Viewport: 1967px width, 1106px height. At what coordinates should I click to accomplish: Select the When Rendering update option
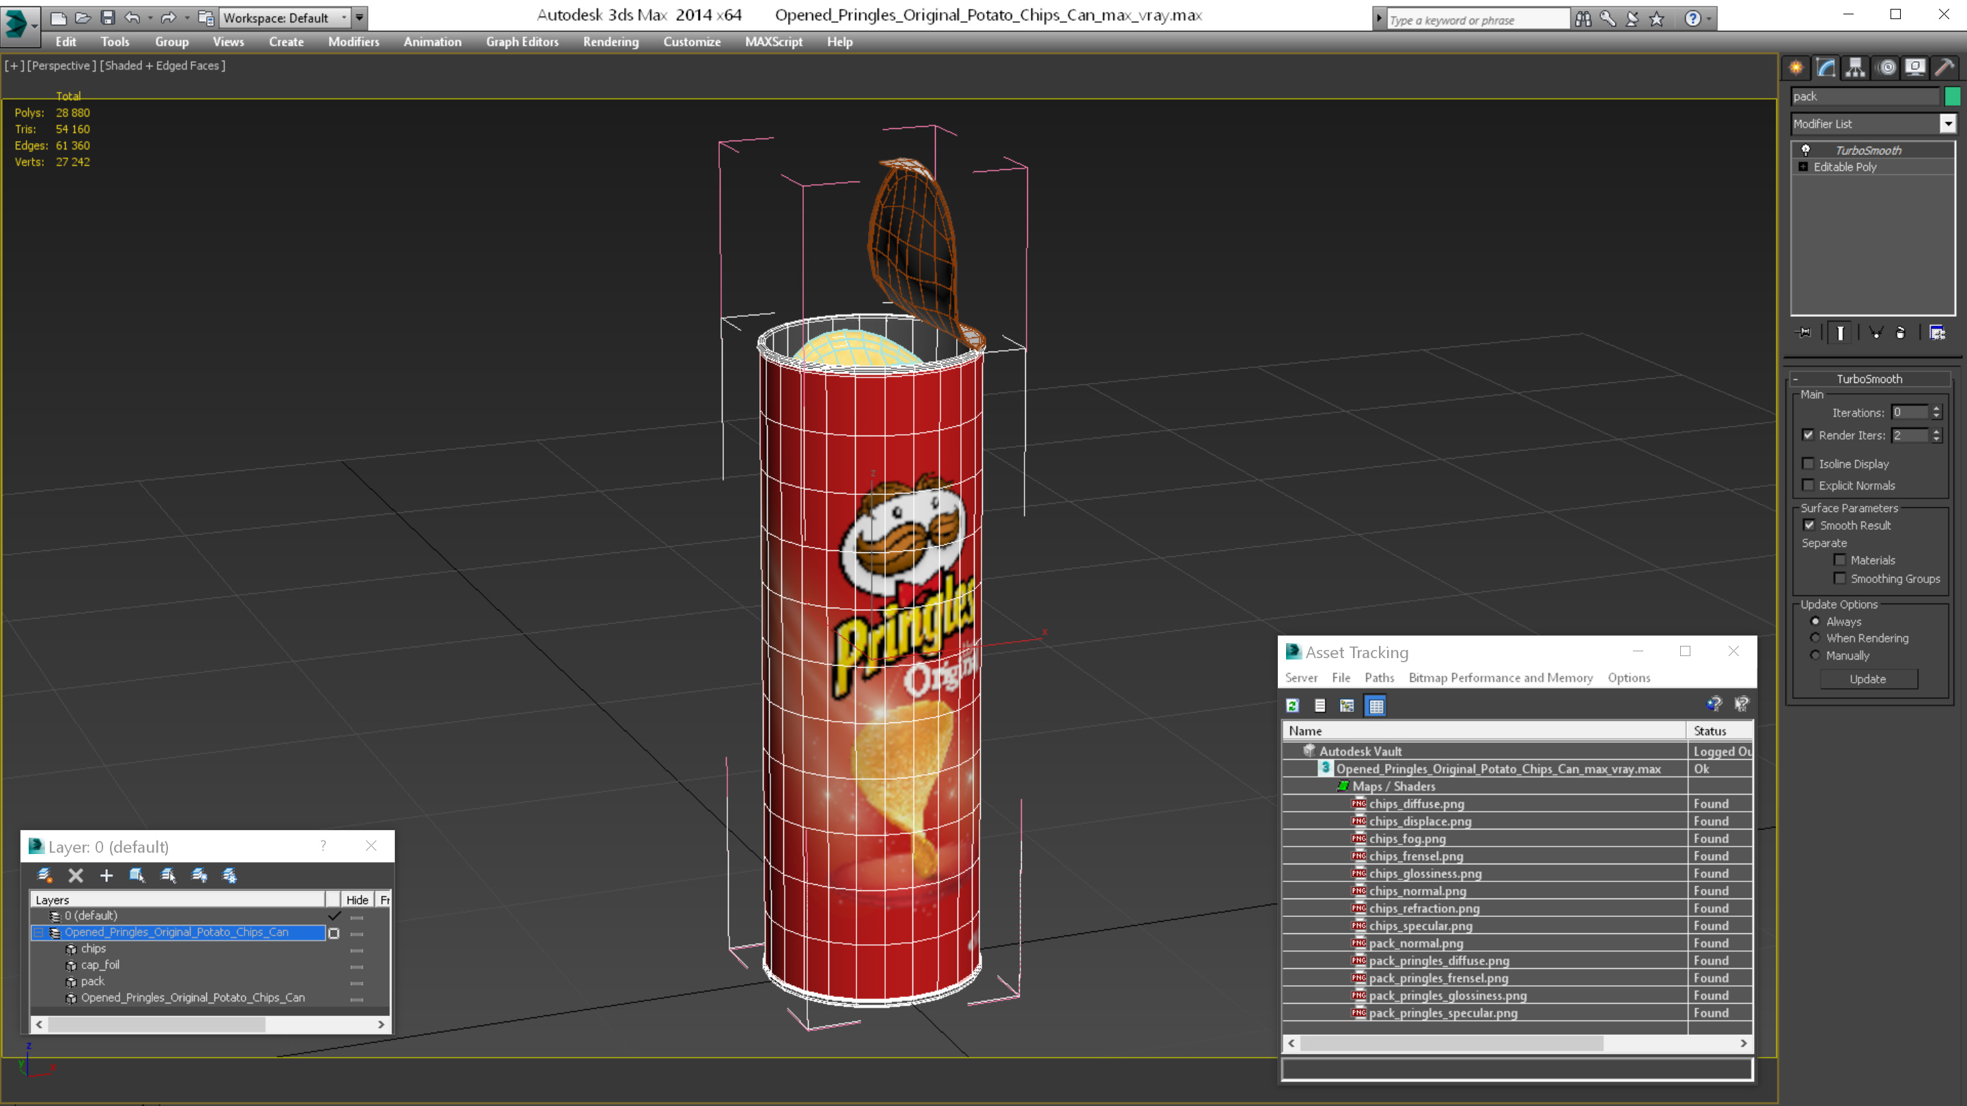pyautogui.click(x=1815, y=638)
